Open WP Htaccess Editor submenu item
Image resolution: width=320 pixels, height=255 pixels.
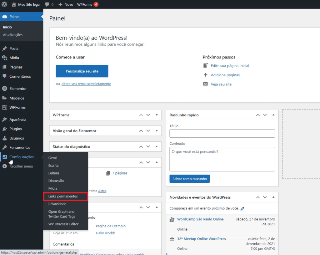[x=63, y=224]
